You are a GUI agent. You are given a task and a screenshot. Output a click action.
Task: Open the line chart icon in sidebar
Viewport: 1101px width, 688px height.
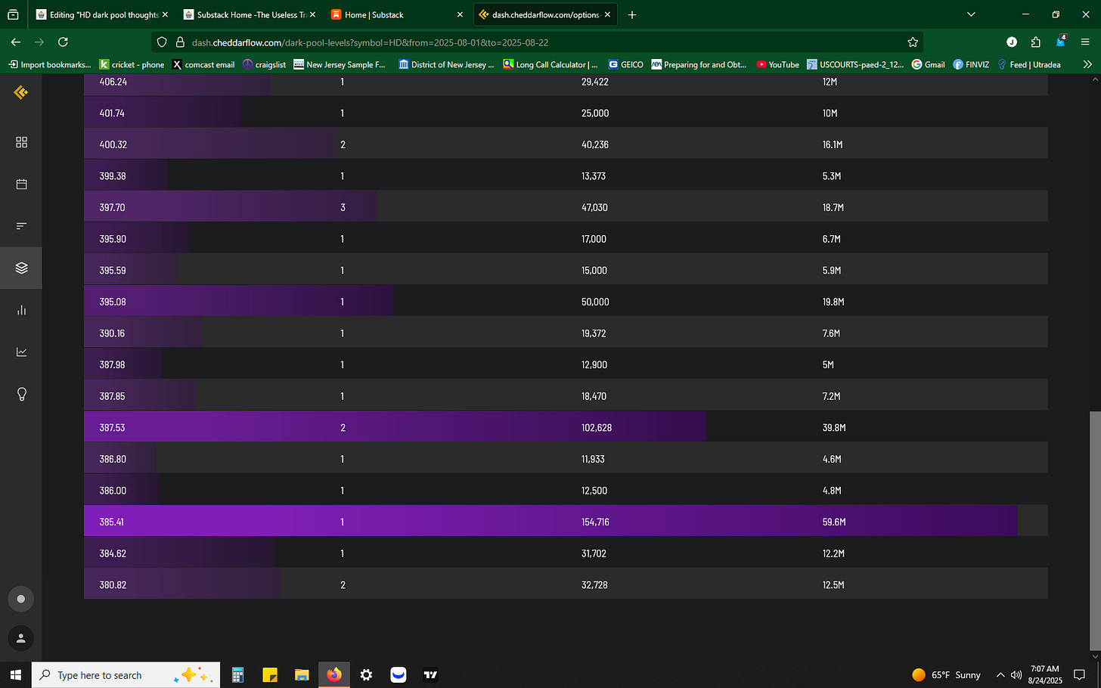21,352
